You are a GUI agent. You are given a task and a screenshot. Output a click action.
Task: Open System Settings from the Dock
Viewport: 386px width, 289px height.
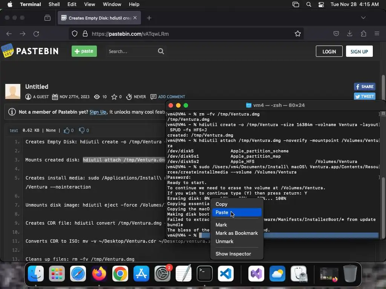(162, 274)
